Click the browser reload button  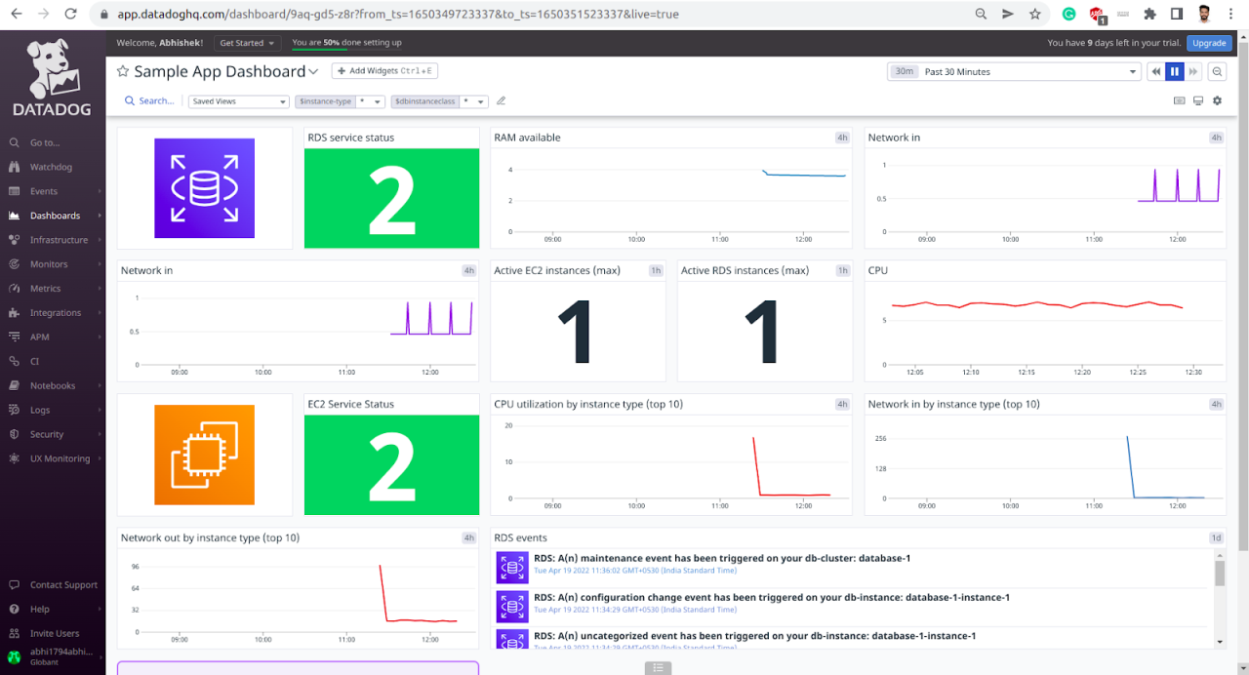pyautogui.click(x=70, y=15)
